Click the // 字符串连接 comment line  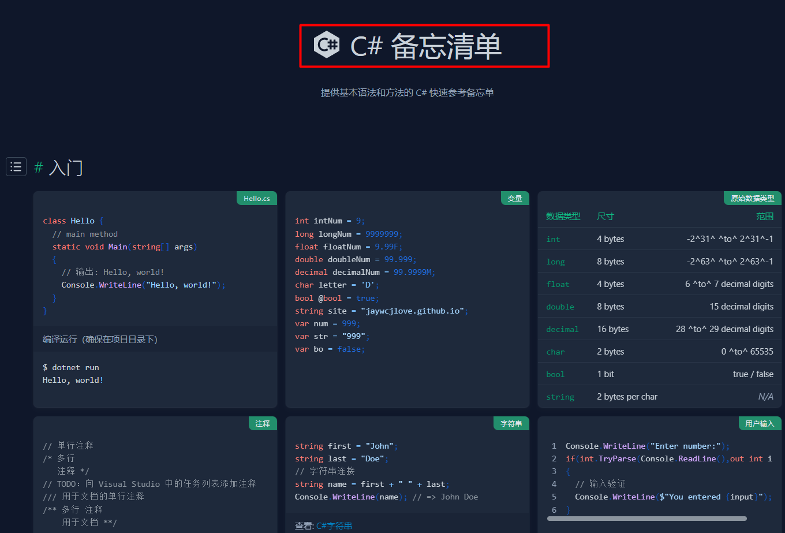(325, 471)
